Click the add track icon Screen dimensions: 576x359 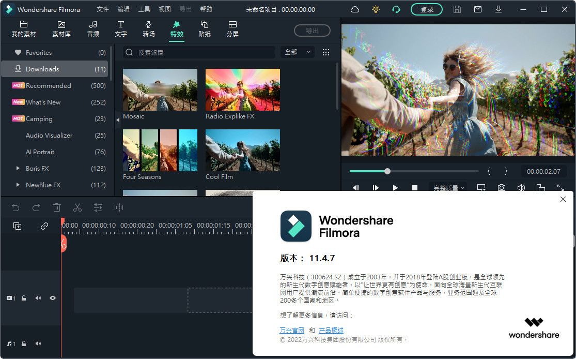click(17, 226)
